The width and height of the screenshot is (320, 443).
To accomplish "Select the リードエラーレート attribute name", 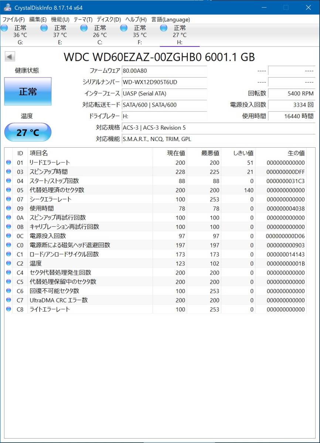I will 50,162.
